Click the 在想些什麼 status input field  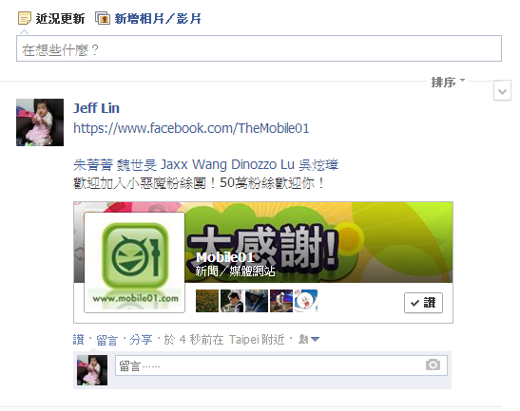click(259, 48)
